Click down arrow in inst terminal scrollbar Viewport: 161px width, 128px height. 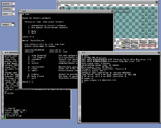[20, 87]
